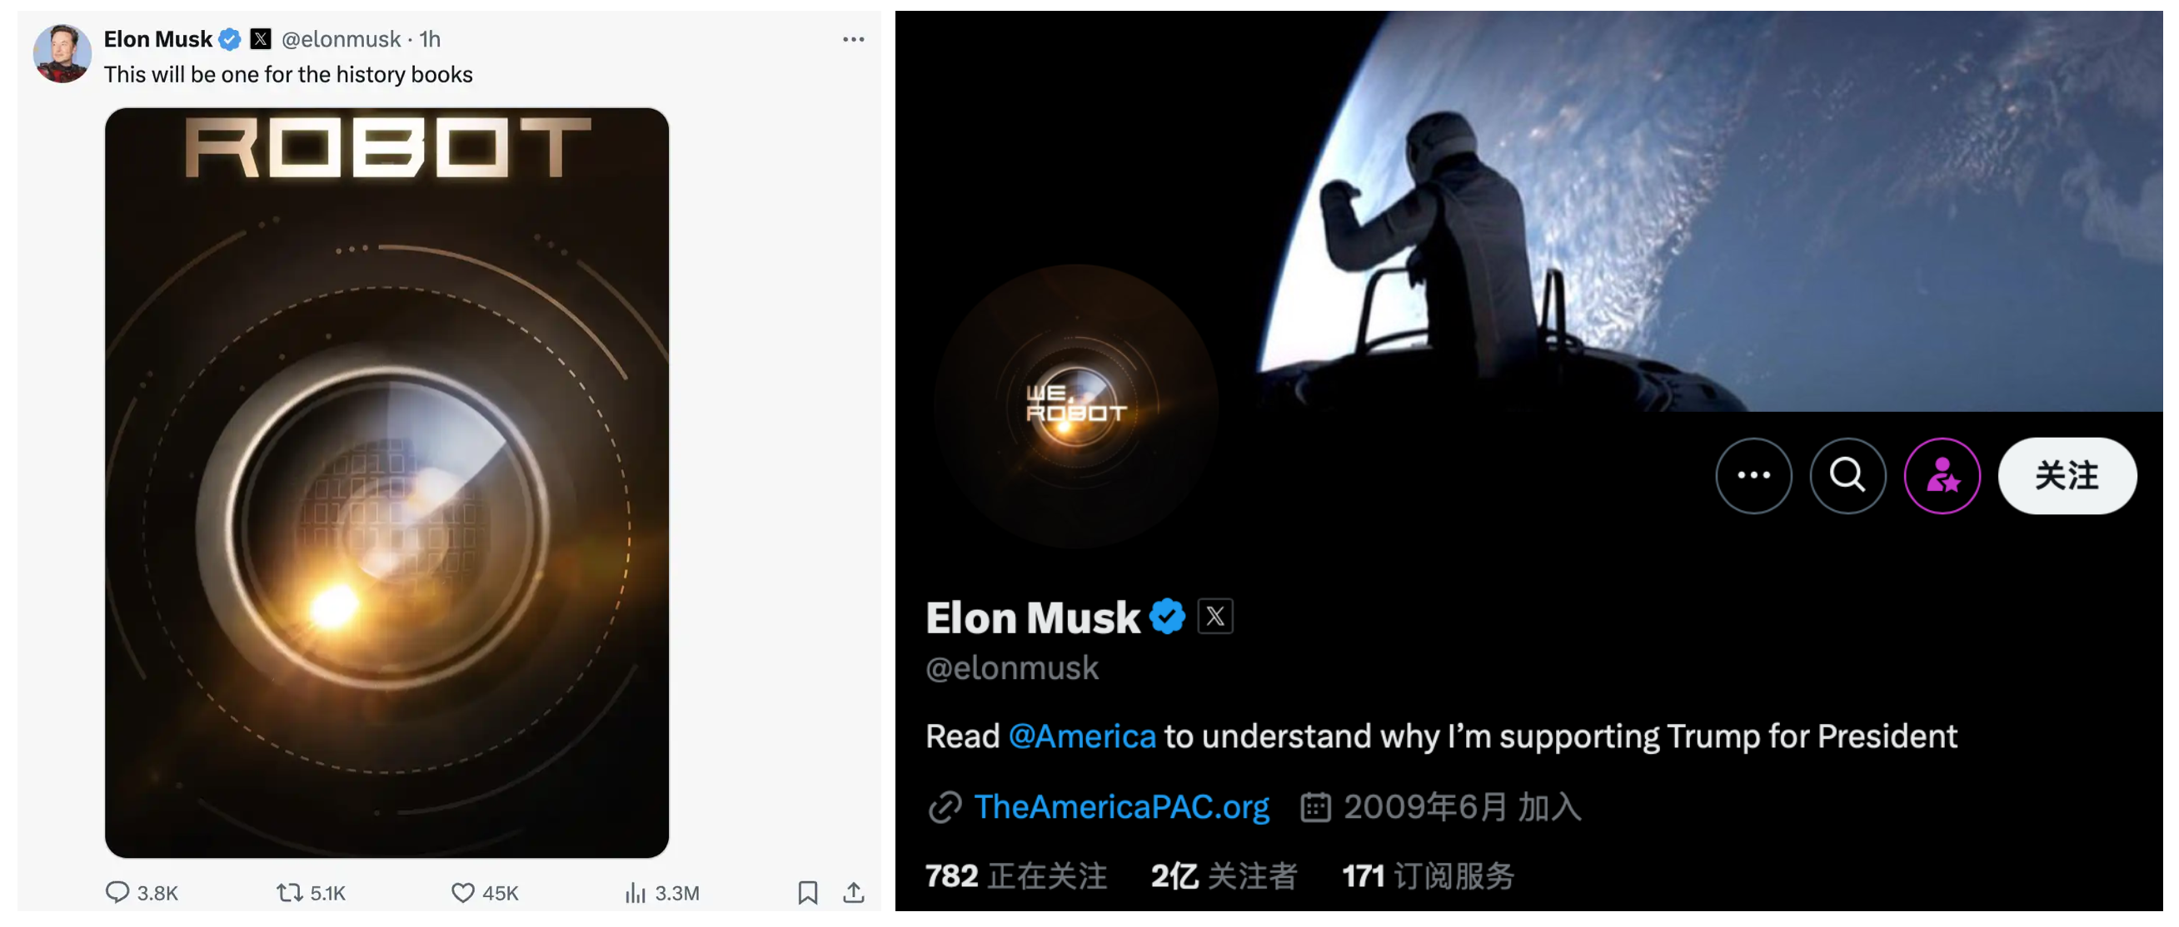Open the tweet's more options menu
This screenshot has width=2179, height=927.
tap(853, 40)
